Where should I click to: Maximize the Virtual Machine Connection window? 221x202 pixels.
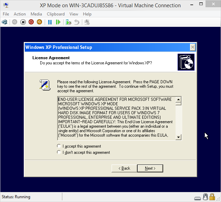point(201,4)
